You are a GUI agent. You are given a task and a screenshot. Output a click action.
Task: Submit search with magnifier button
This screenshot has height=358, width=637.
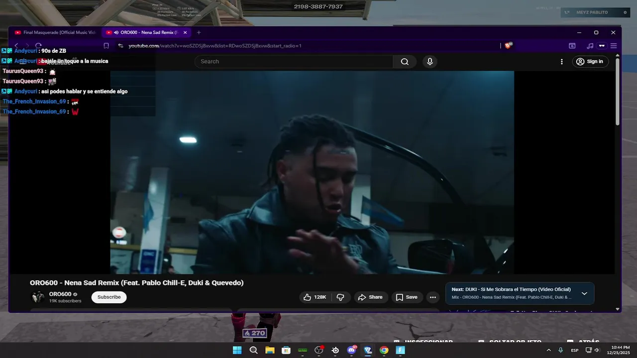tap(405, 62)
